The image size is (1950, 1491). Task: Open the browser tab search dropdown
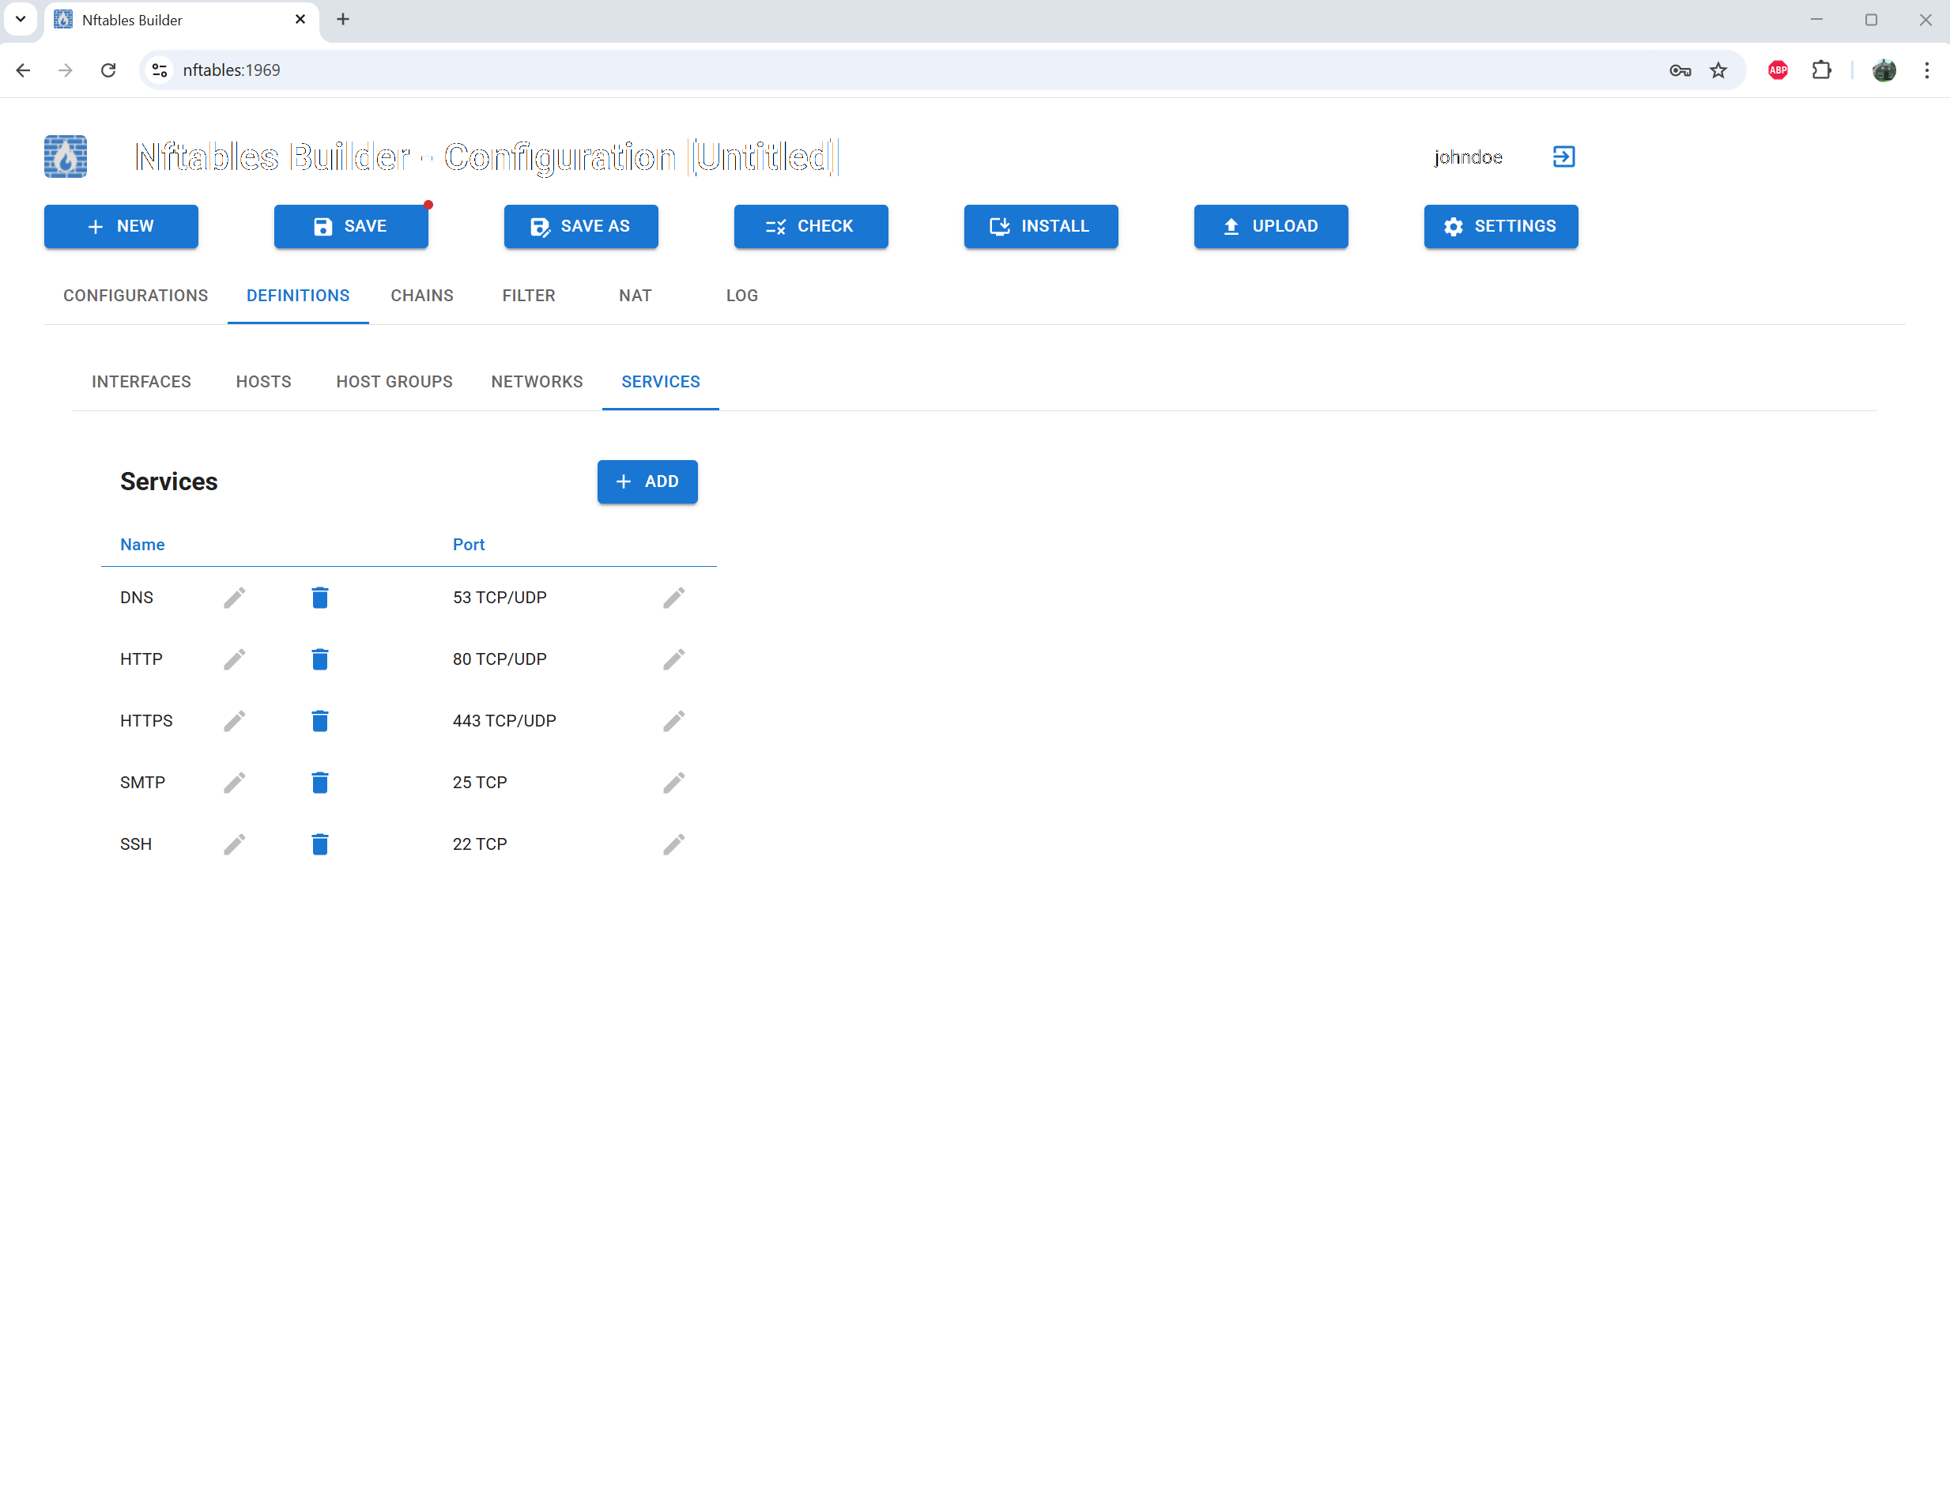point(20,20)
